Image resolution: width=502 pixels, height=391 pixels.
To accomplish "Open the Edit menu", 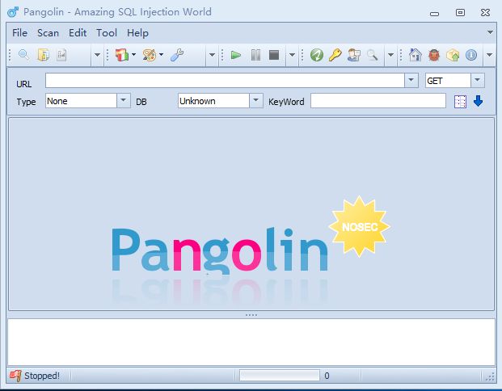I will pyautogui.click(x=78, y=32).
